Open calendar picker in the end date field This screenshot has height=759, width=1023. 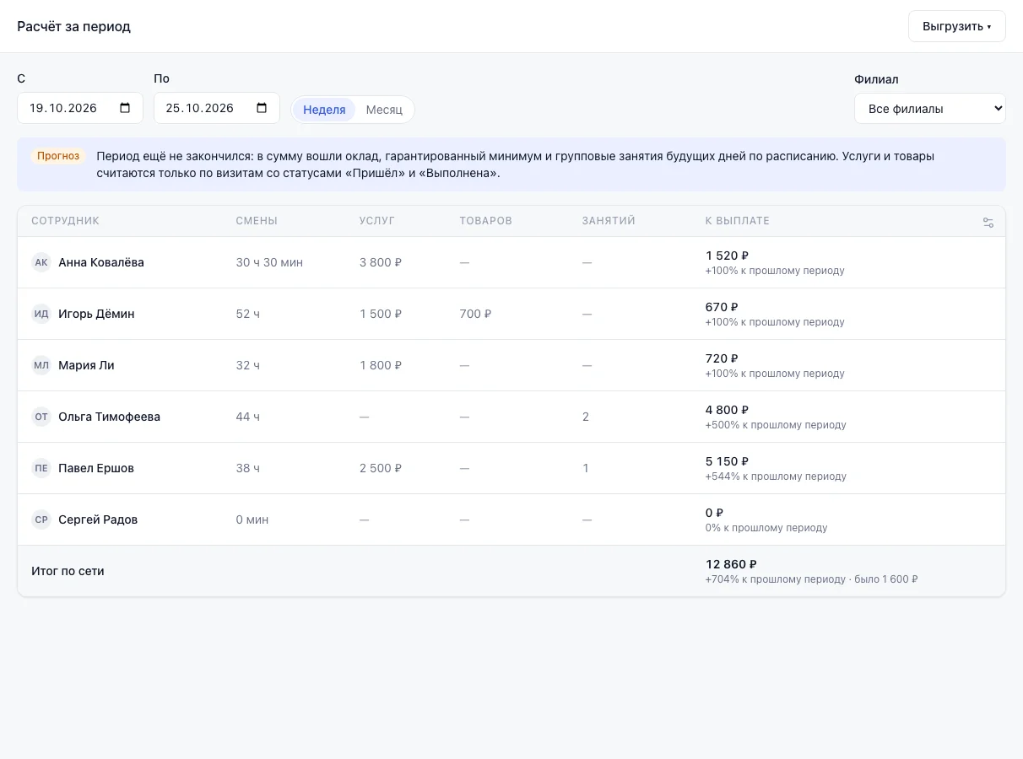pyautogui.click(x=262, y=108)
